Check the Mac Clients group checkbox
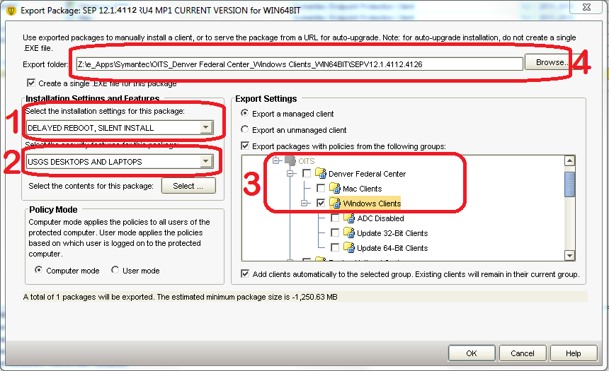The width and height of the screenshot is (609, 371). pyautogui.click(x=321, y=188)
